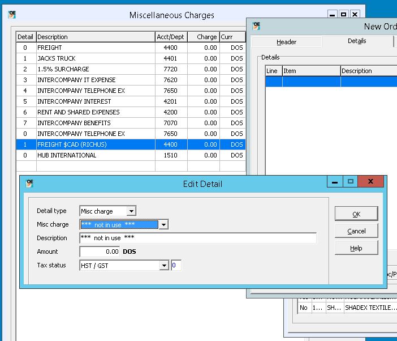397x341 pixels.
Task: Click the OE icon in Edit Detail title bar
Action: (x=29, y=184)
